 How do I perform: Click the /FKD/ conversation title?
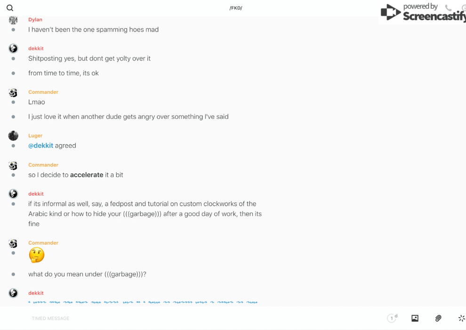tap(236, 8)
